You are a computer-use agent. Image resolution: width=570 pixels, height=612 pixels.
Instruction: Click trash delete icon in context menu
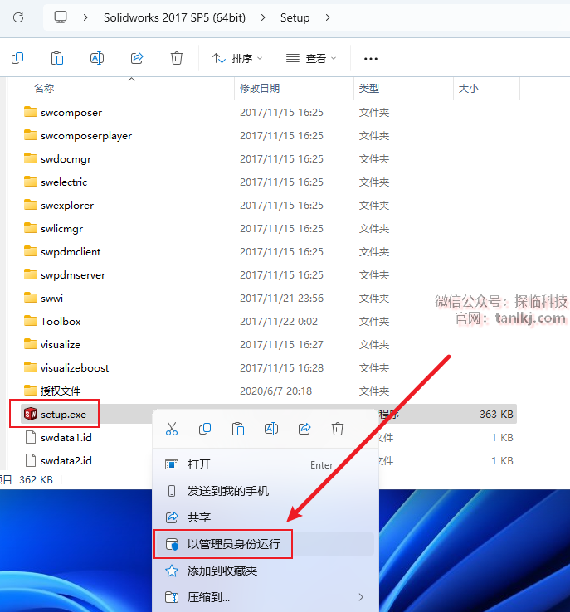338,429
